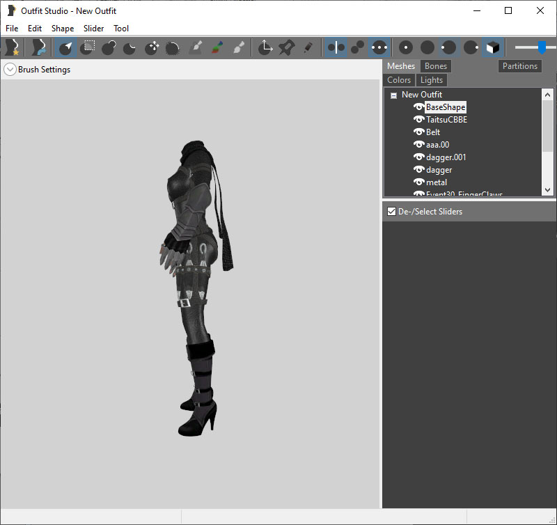Open the Tool menu

pos(121,29)
